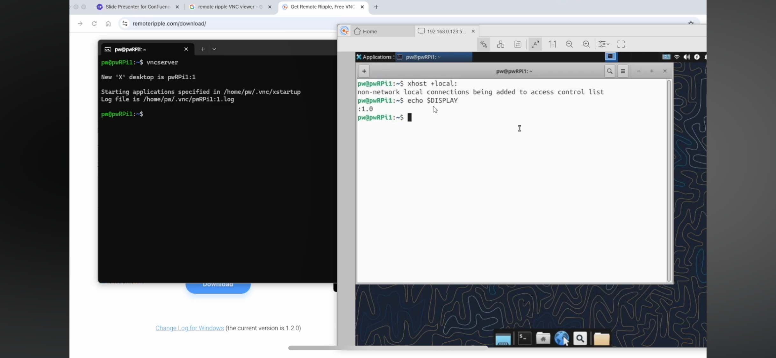The width and height of the screenshot is (776, 358).
Task: Set viewer scale to 1:1
Action: (x=552, y=44)
